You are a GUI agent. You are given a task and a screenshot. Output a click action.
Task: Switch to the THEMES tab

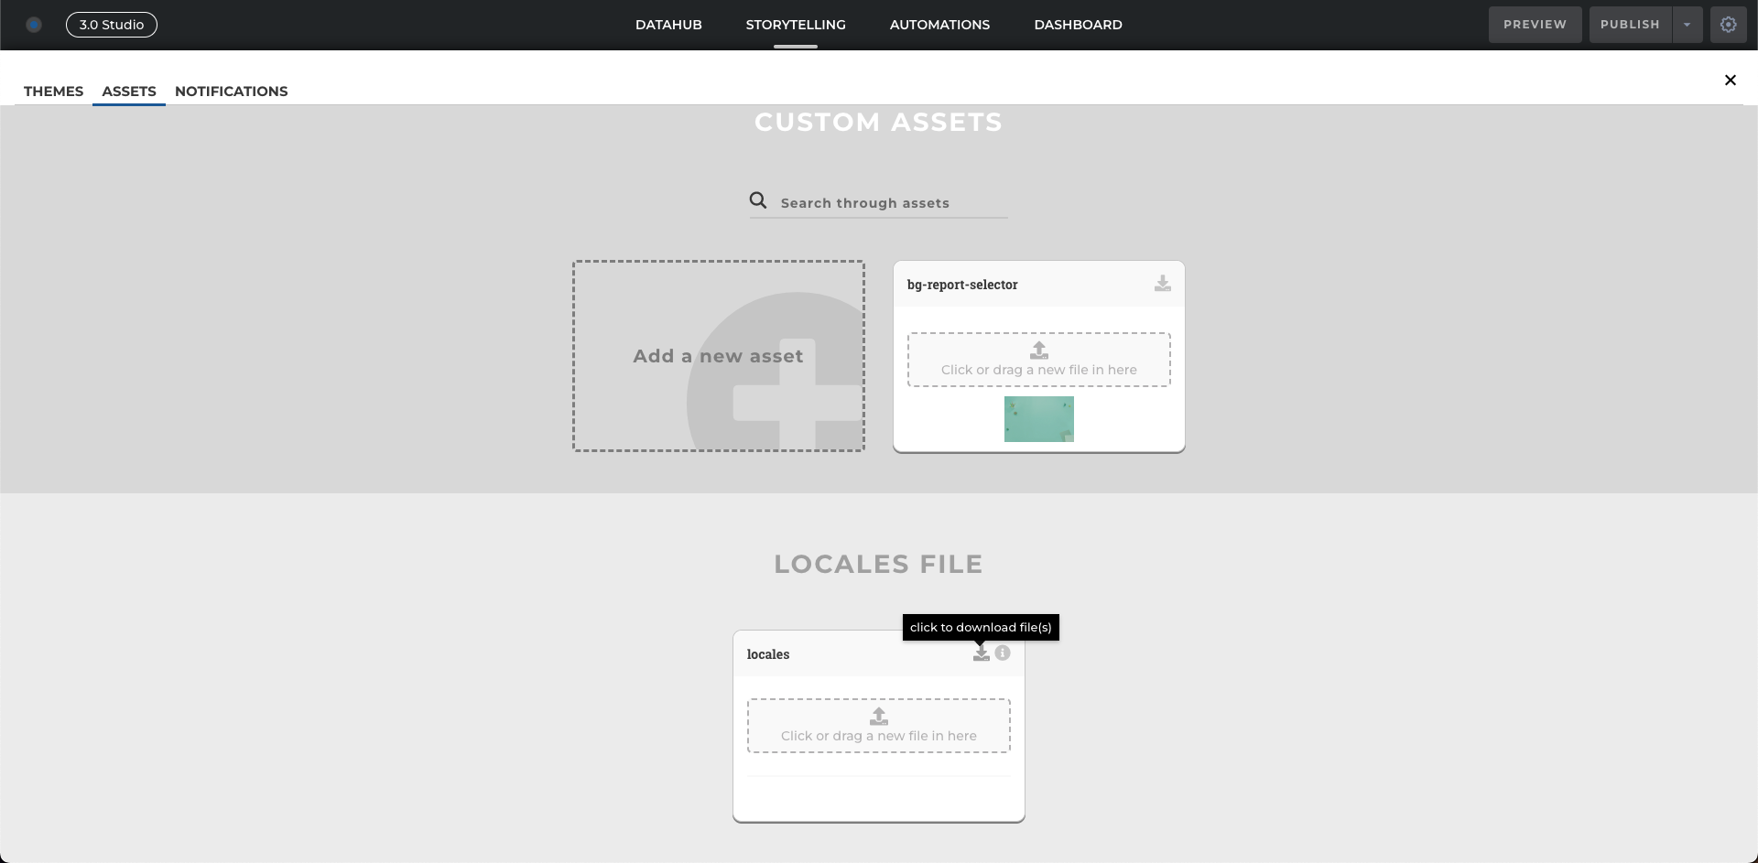tap(53, 92)
